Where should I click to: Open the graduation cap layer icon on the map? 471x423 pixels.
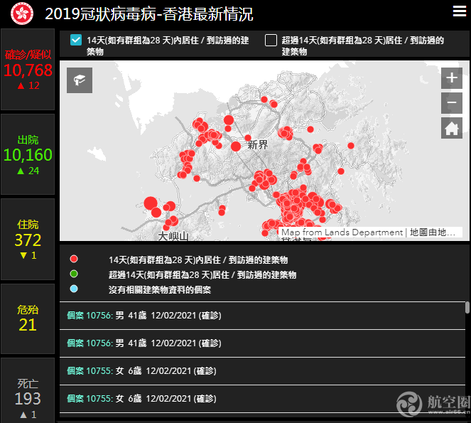pos(80,80)
